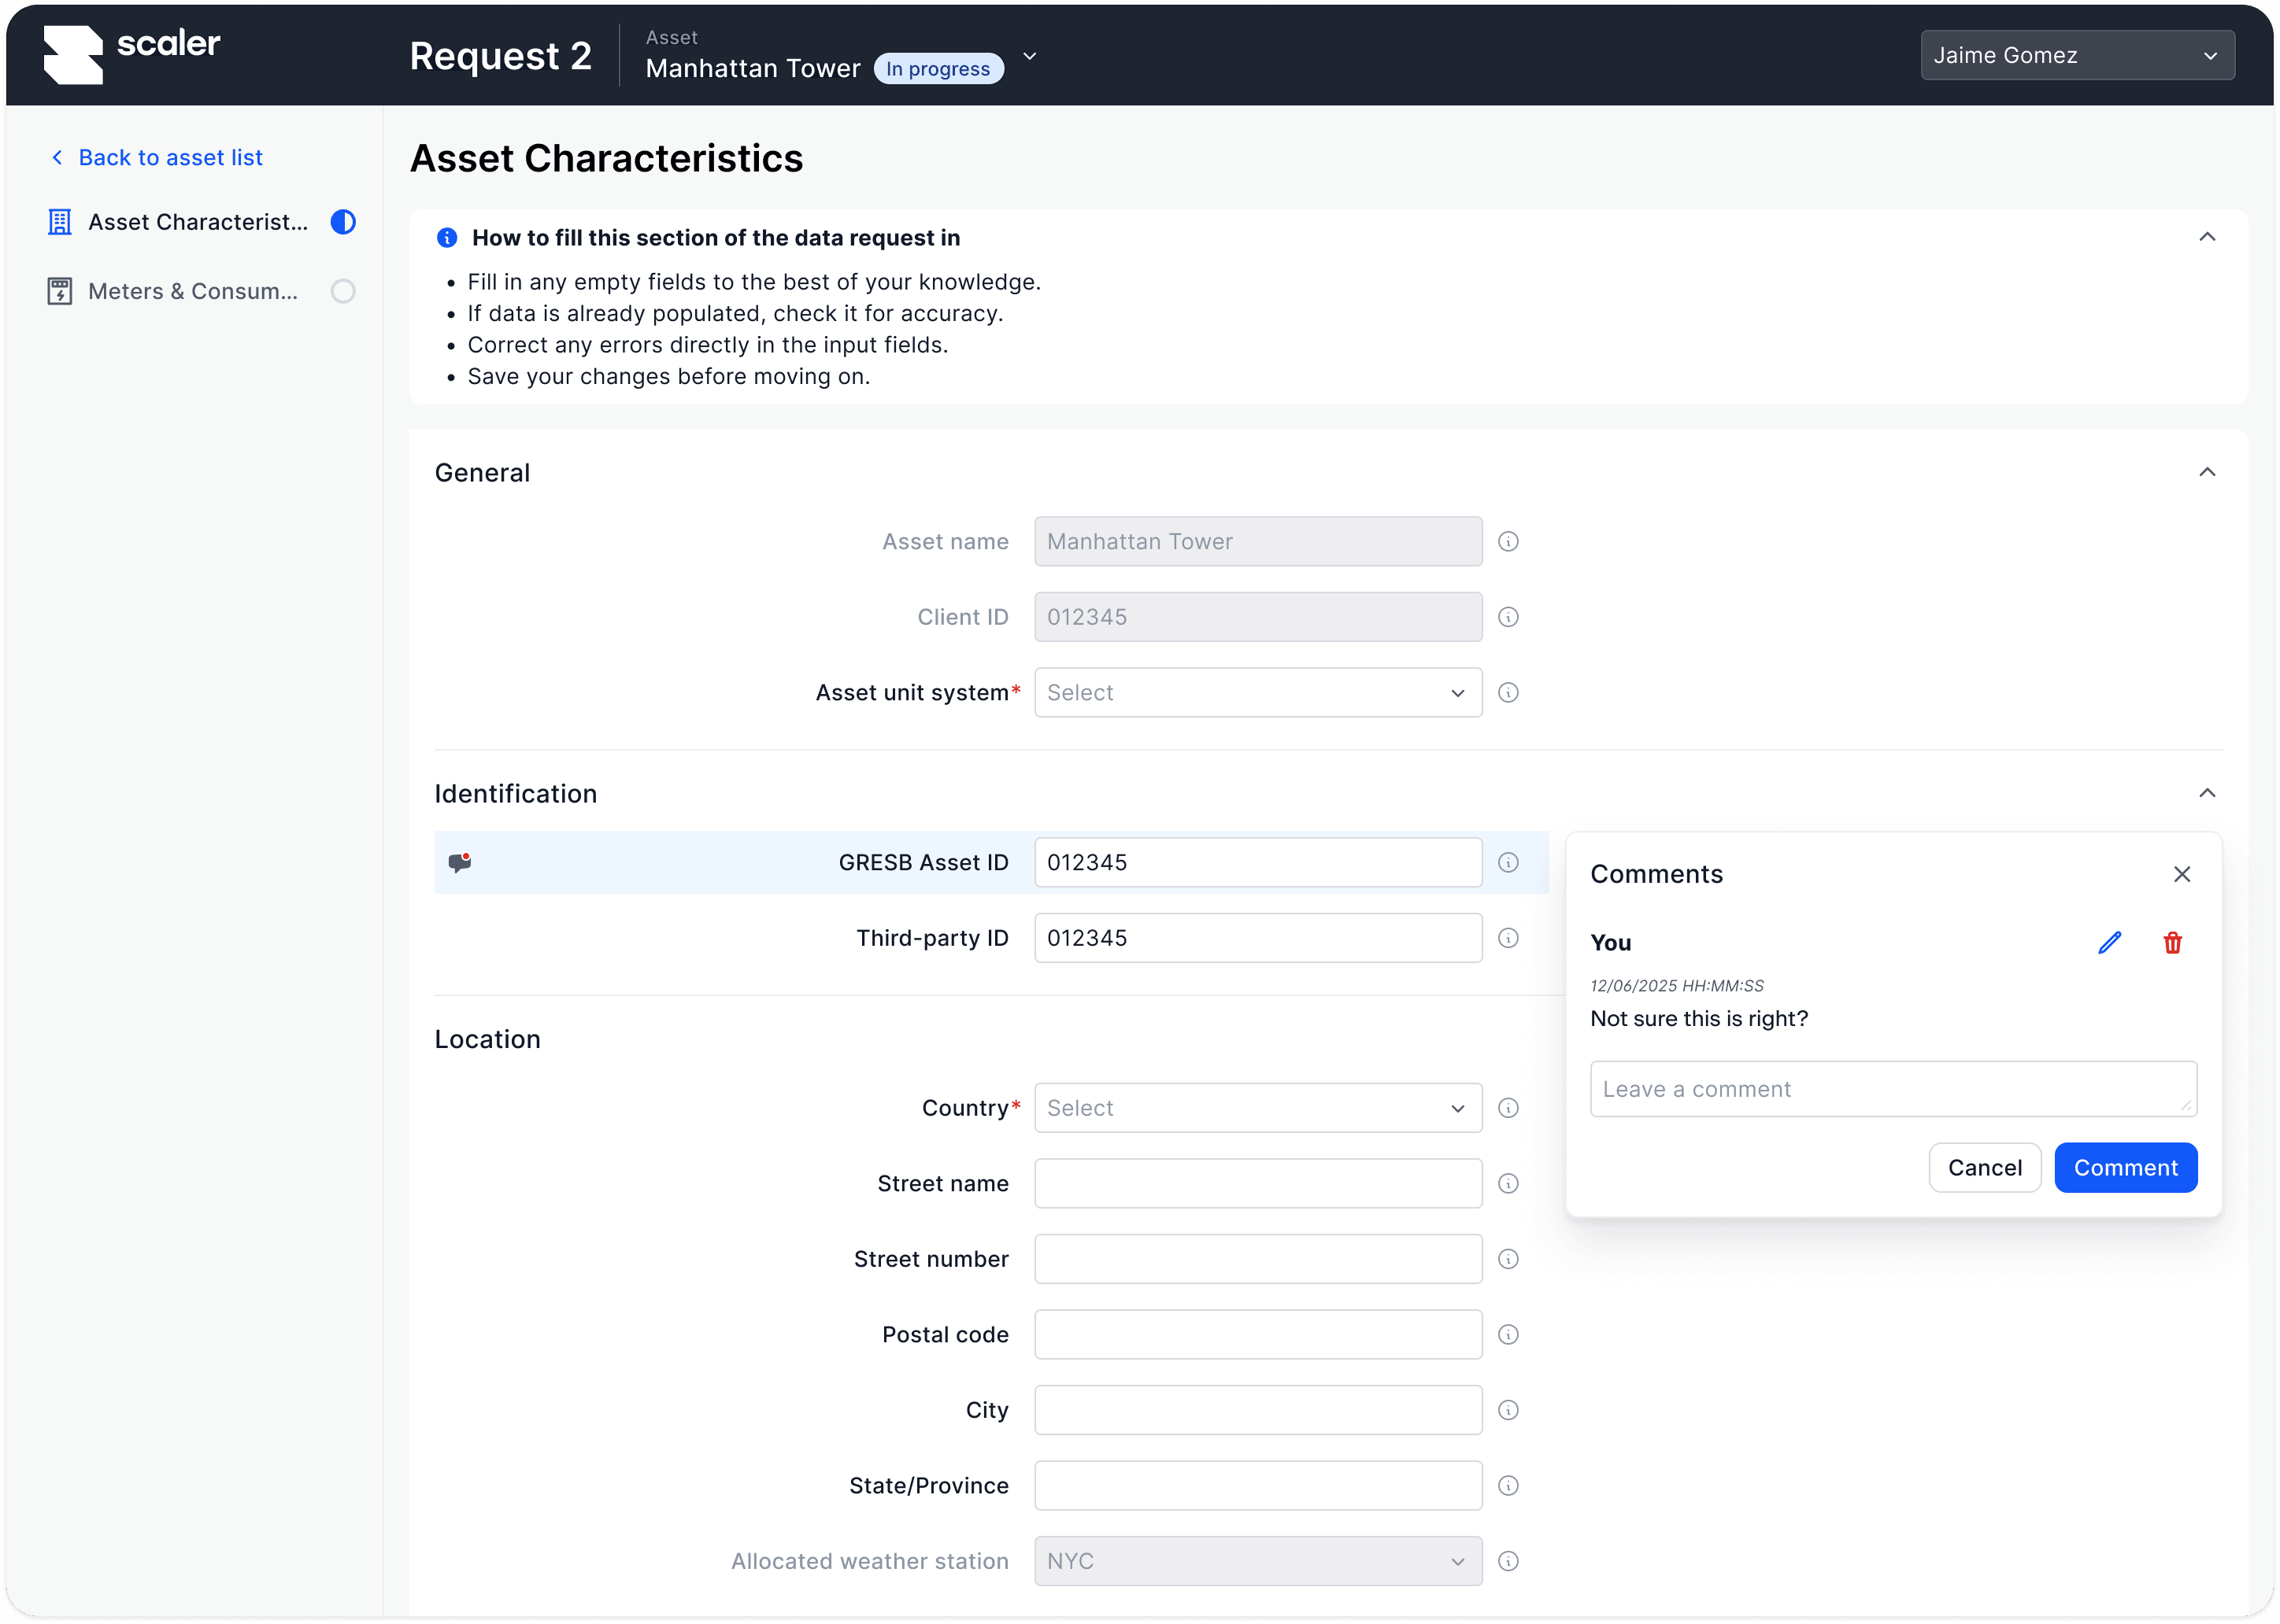Click info icon next to Third-party ID
This screenshot has height=1624, width=2280.
tap(1508, 938)
